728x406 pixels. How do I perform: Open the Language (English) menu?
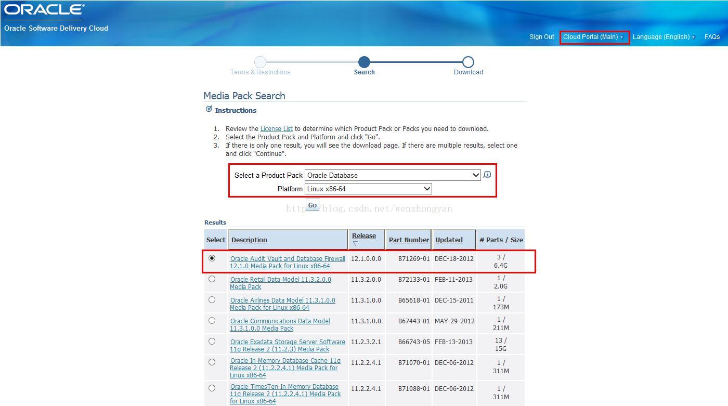tap(664, 37)
